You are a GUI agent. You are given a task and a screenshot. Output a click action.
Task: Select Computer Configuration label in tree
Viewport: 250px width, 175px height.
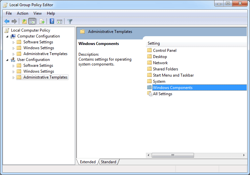(38, 36)
